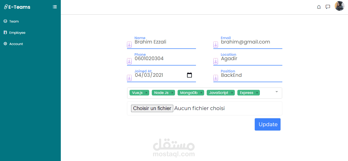Expand the skills dropdown arrow
This screenshot has width=348, height=161.
pyautogui.click(x=276, y=92)
